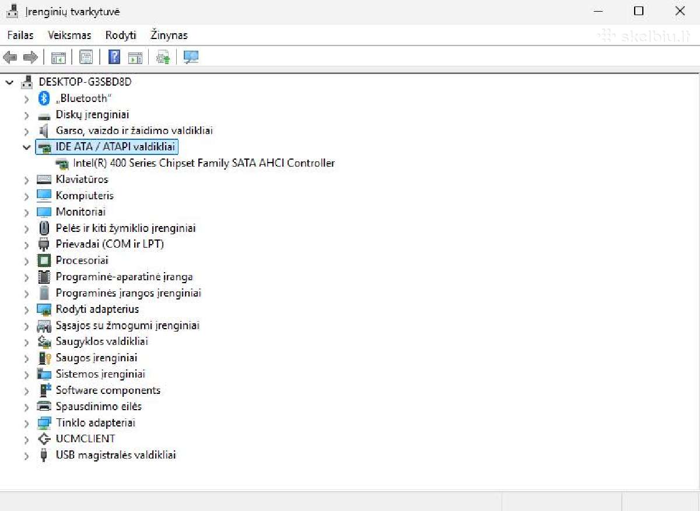The height and width of the screenshot is (511, 700).
Task: Click the security key icon of Saugos įrenginiai
Action: [44, 358]
